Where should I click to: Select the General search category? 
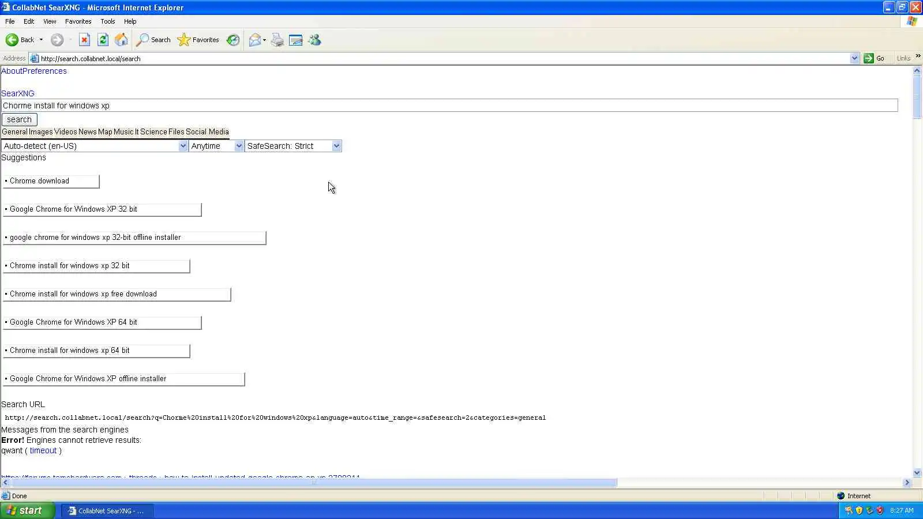pyautogui.click(x=14, y=131)
